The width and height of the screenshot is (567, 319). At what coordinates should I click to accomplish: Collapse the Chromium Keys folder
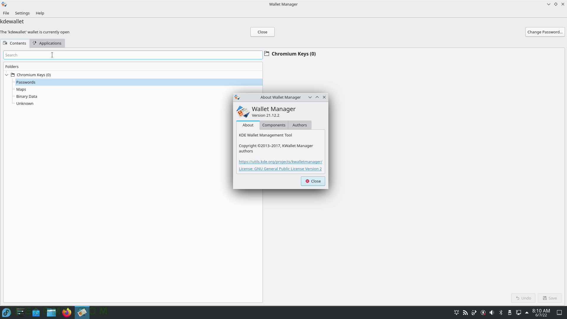click(x=6, y=75)
